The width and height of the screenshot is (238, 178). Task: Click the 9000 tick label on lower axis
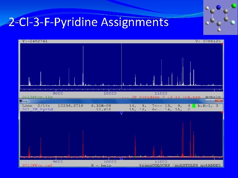tap(58, 162)
